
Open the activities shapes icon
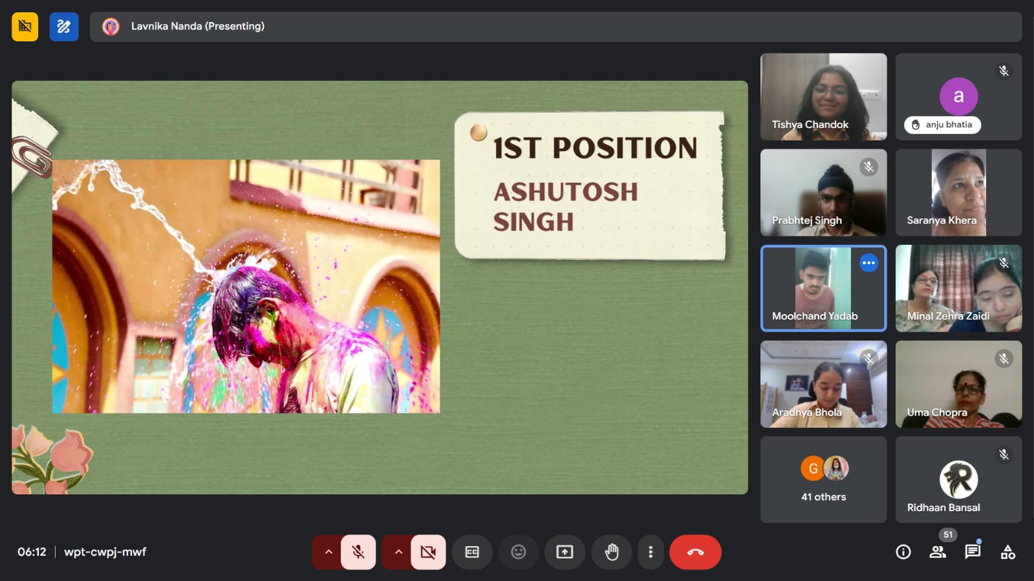(1007, 552)
